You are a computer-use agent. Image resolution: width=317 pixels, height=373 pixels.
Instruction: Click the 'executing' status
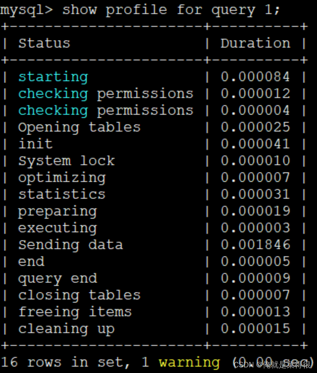coord(58,228)
